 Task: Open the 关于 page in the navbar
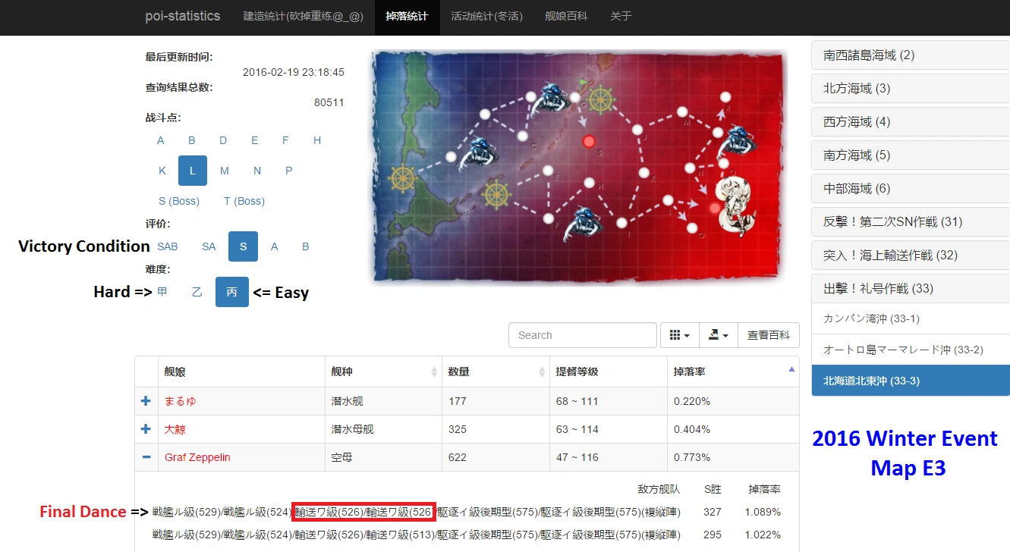tap(621, 17)
